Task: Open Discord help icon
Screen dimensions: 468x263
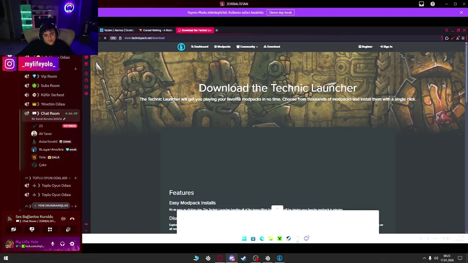Action: 433,4
